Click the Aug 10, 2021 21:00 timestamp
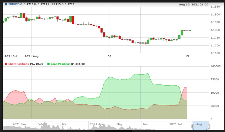 tap(194, 4)
